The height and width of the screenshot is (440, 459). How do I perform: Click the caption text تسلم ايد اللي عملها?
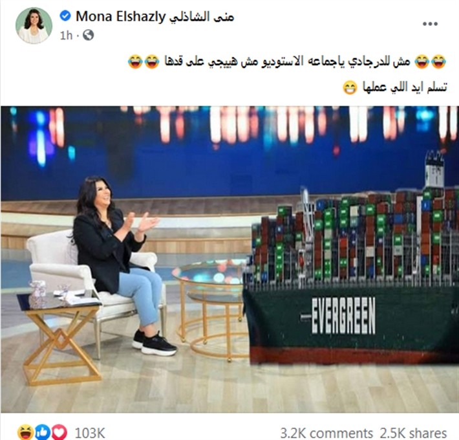(405, 87)
